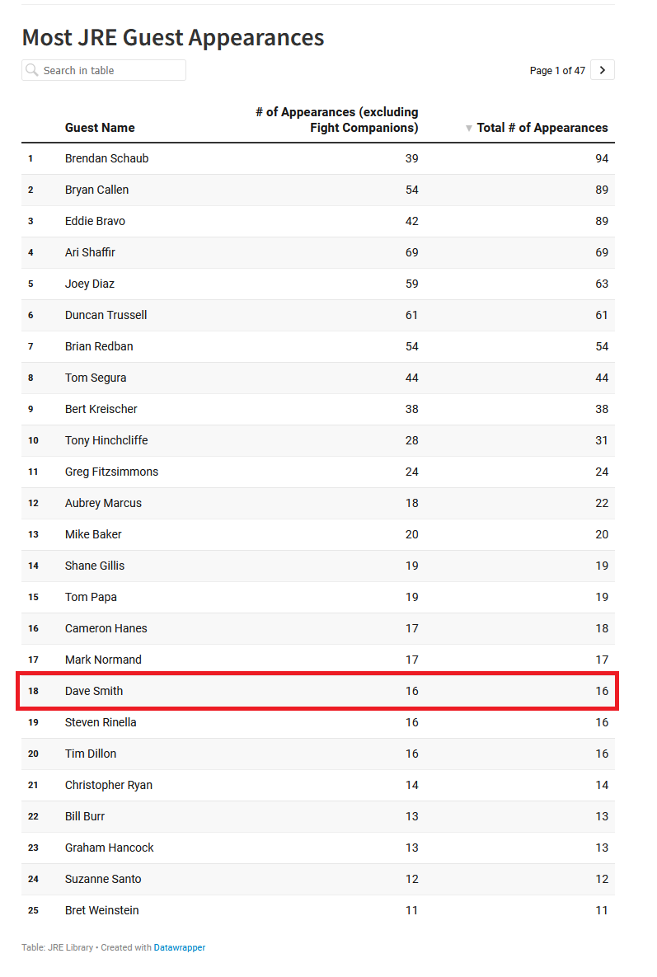Click the search magnifier icon
The image size is (657, 977).
click(x=32, y=70)
